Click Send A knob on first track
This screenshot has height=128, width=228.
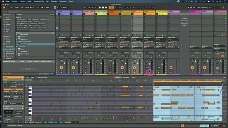tap(62, 54)
